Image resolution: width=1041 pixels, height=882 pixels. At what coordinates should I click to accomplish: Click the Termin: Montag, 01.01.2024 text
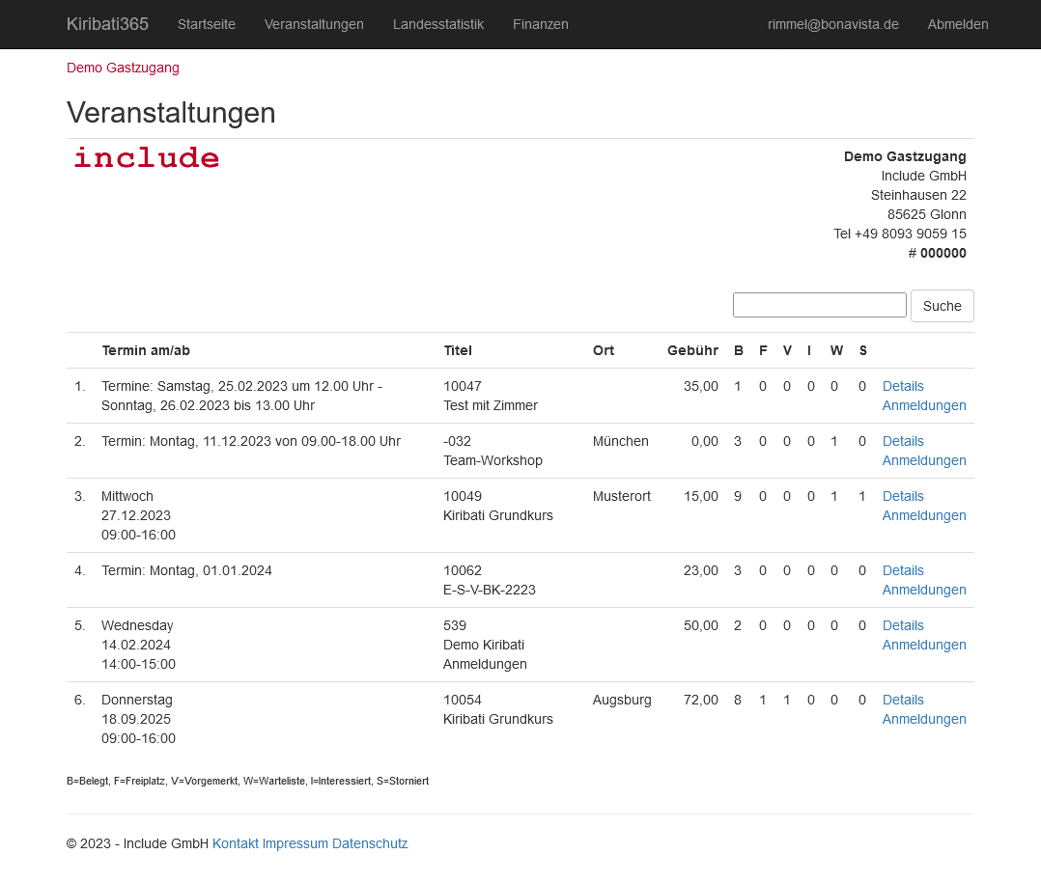[186, 570]
